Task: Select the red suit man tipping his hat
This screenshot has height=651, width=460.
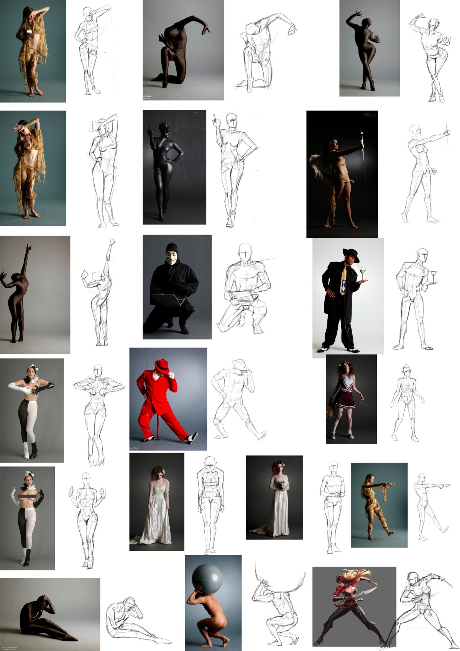Action: tap(168, 399)
